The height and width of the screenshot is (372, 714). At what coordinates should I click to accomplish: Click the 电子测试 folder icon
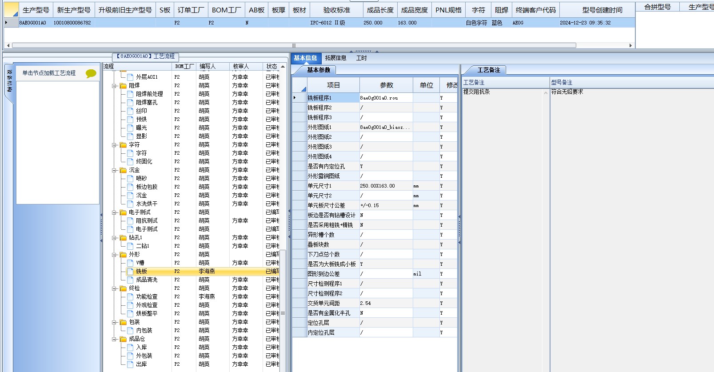tap(123, 212)
